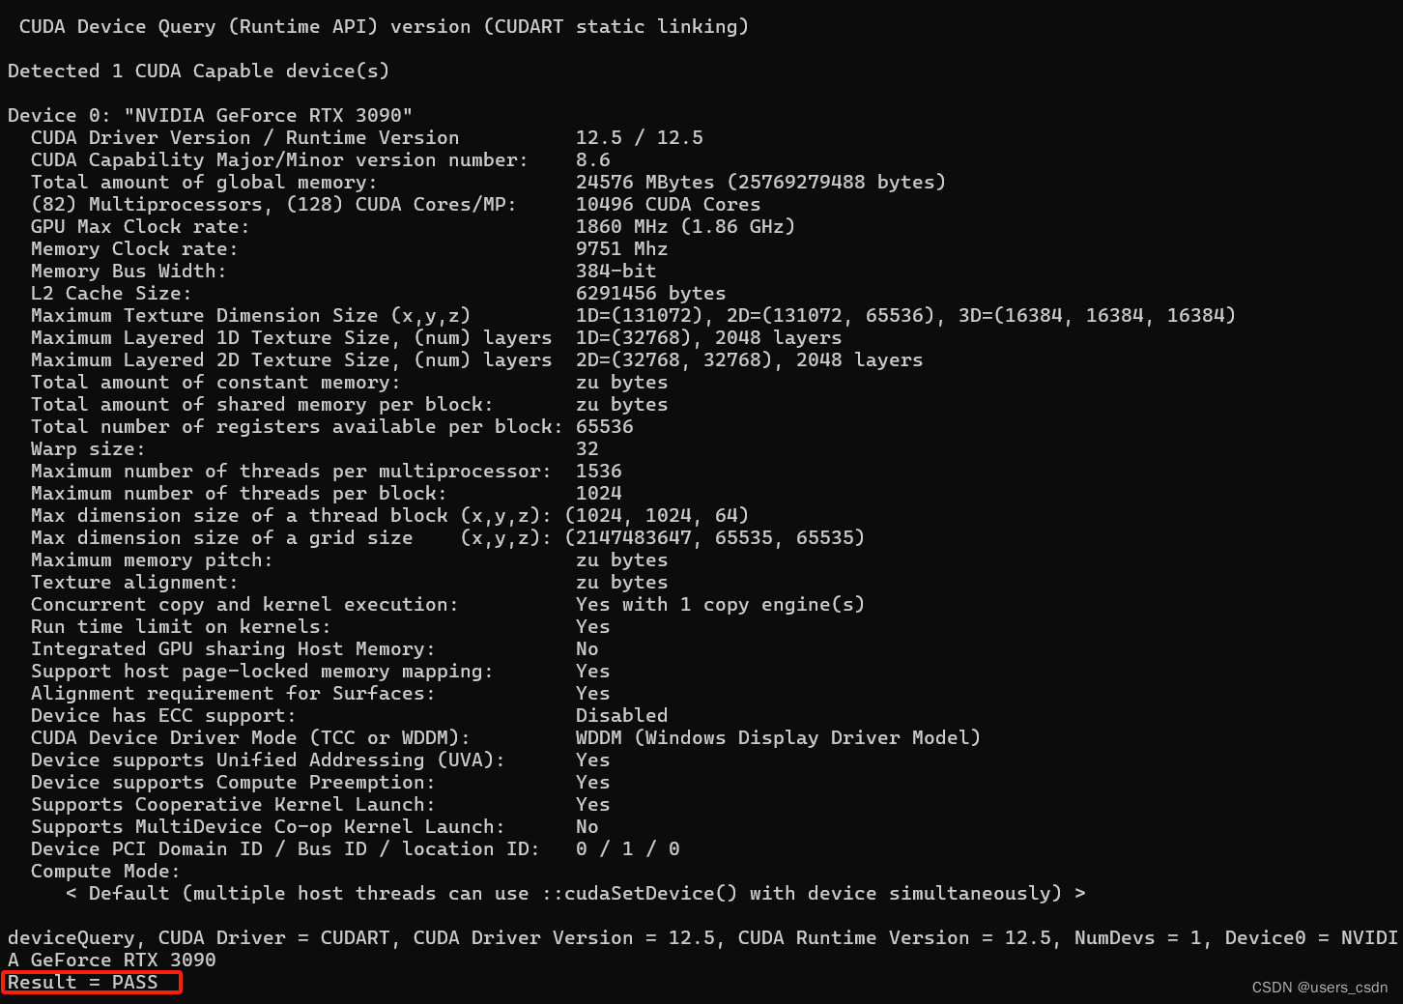Click the cudaSetDevice() text in compute mode line
This screenshot has width=1403, height=1004.
point(640,893)
